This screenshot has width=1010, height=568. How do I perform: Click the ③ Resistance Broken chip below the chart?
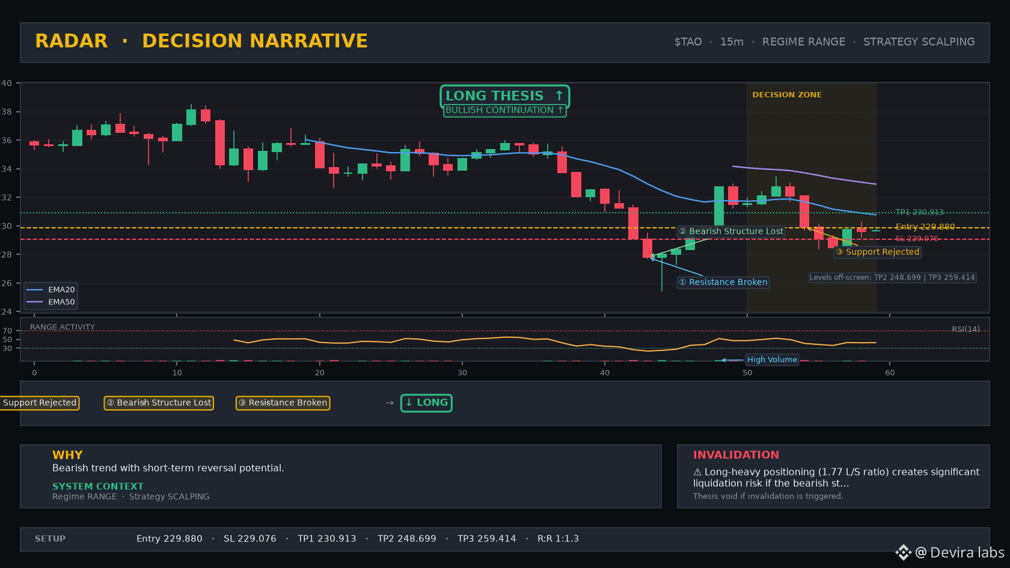pos(283,403)
